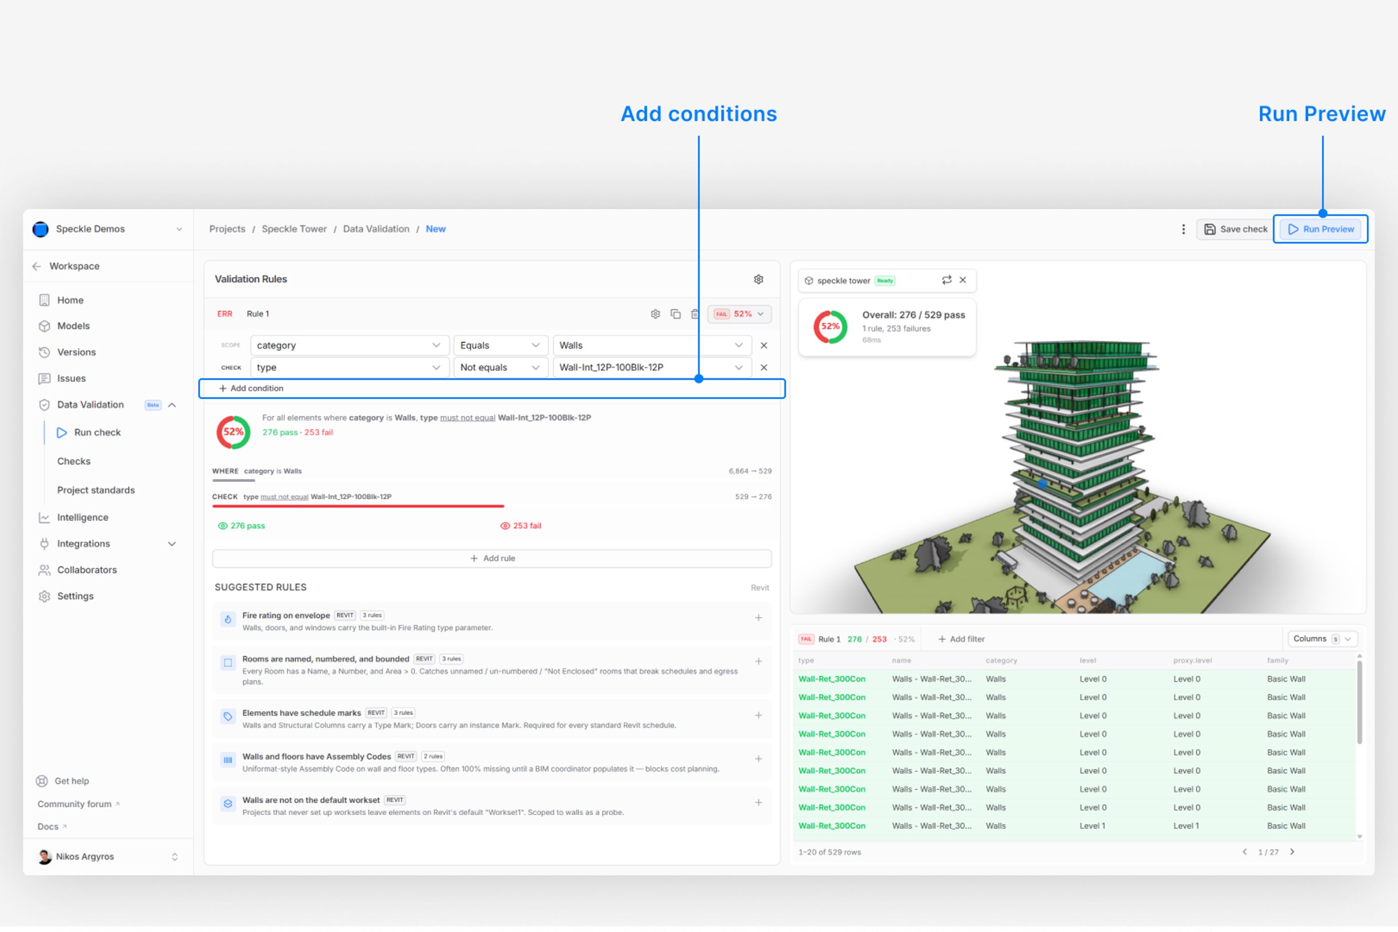Open the Checks item in sidebar
Viewport: 1398px width, 932px height.
[x=74, y=461]
